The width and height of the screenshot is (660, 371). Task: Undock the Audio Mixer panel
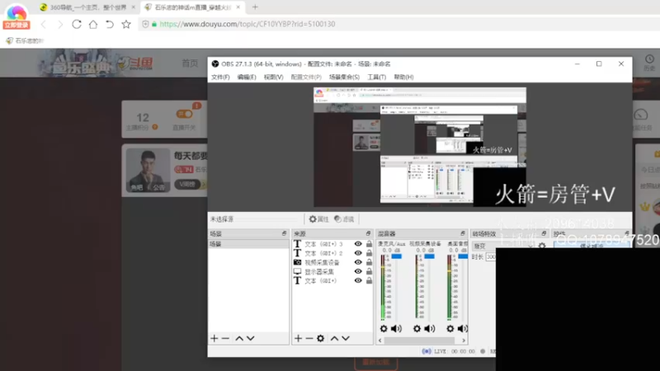point(463,233)
